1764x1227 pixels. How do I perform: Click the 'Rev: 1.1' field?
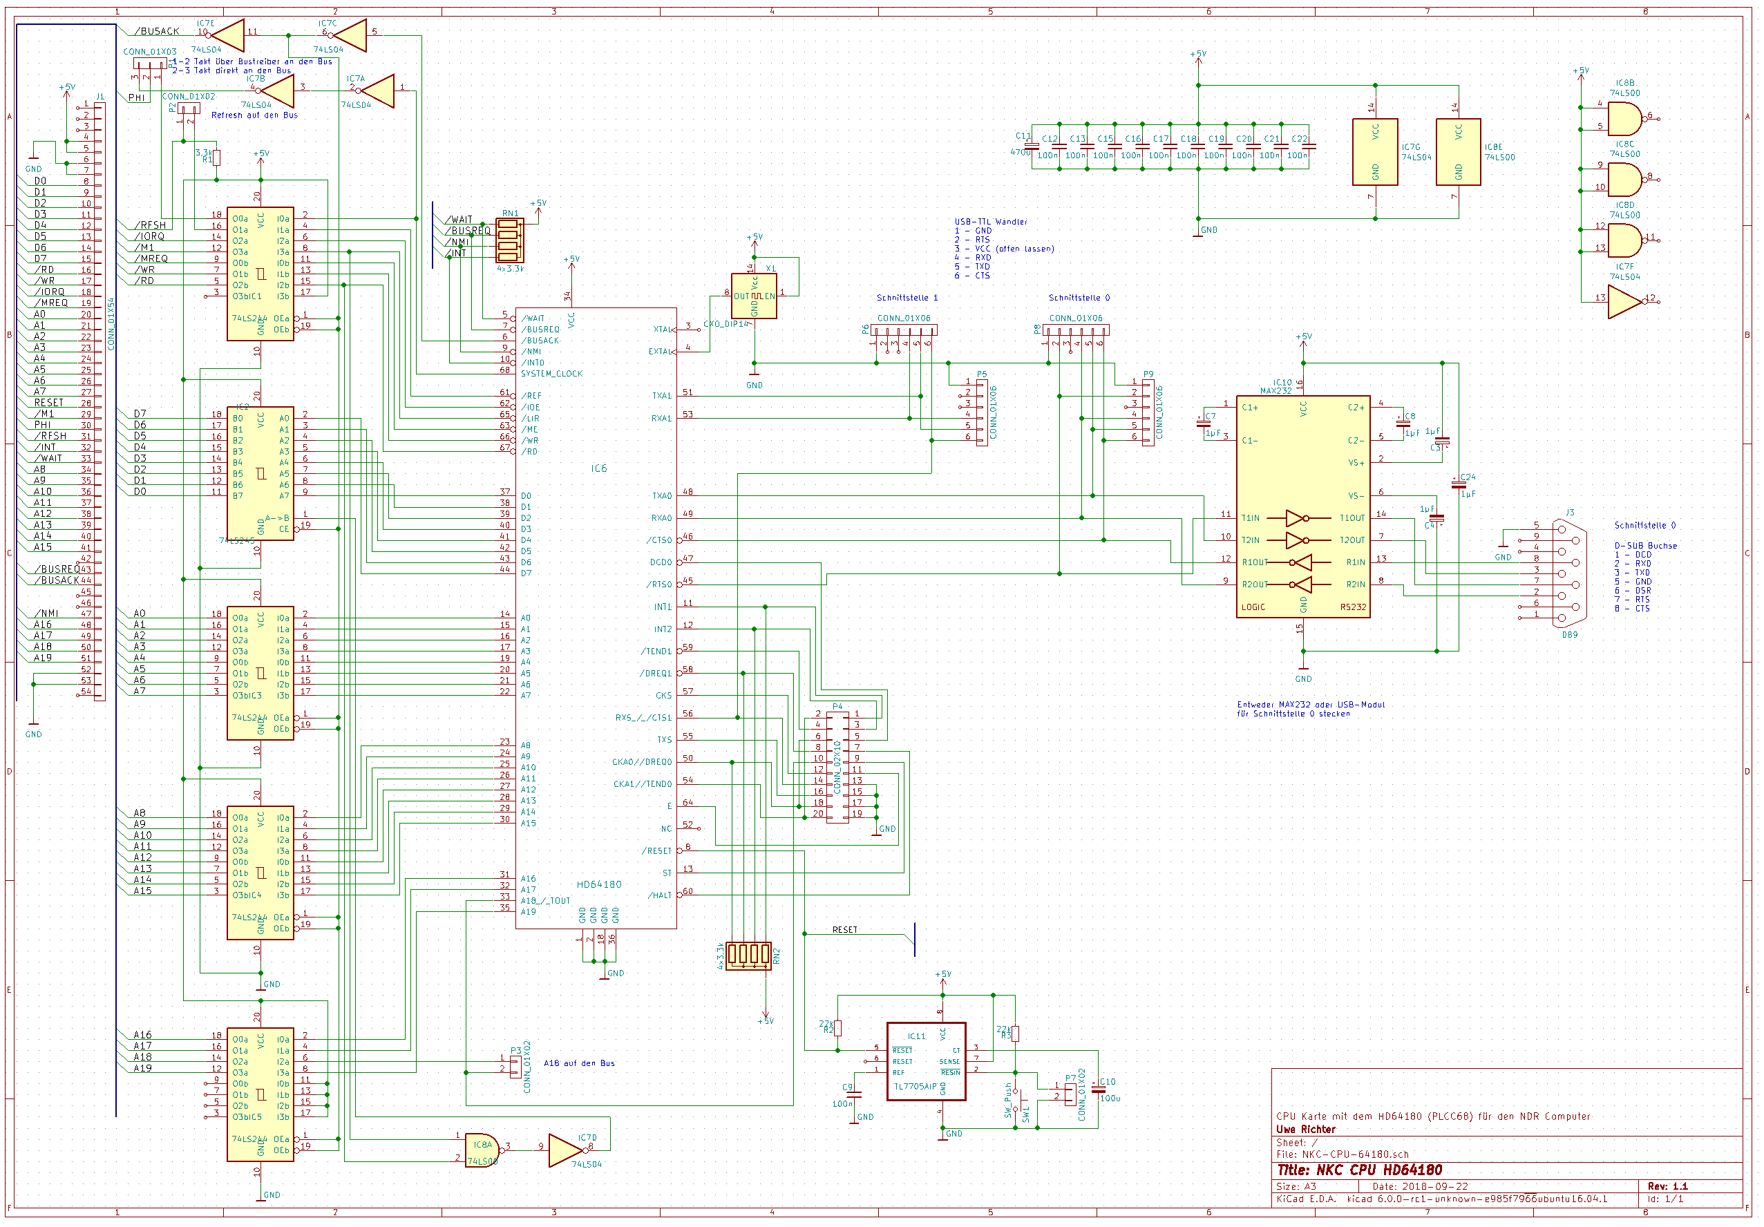1667,1186
